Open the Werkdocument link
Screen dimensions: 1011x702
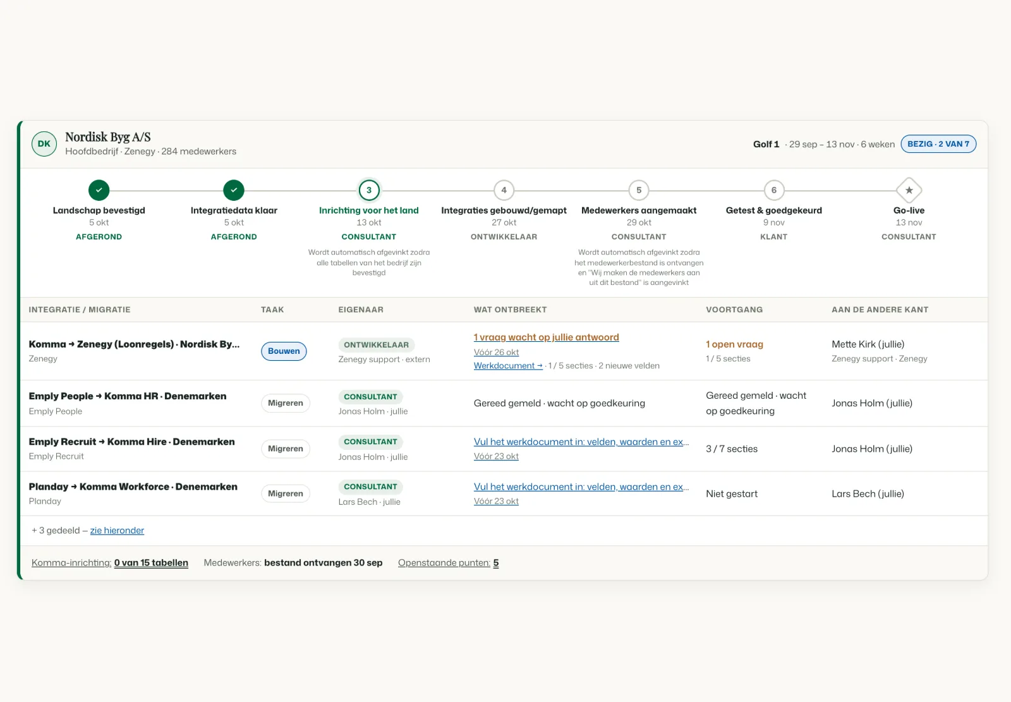point(508,366)
